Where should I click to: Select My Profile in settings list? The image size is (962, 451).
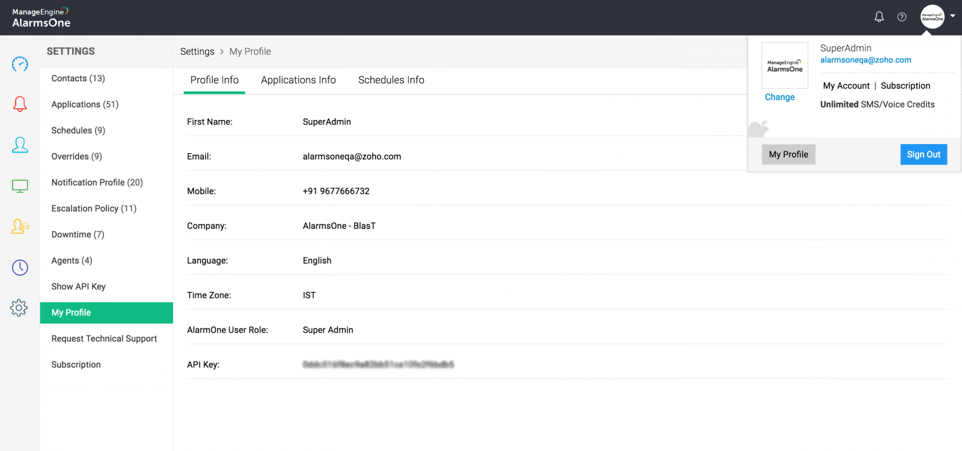coord(106,313)
